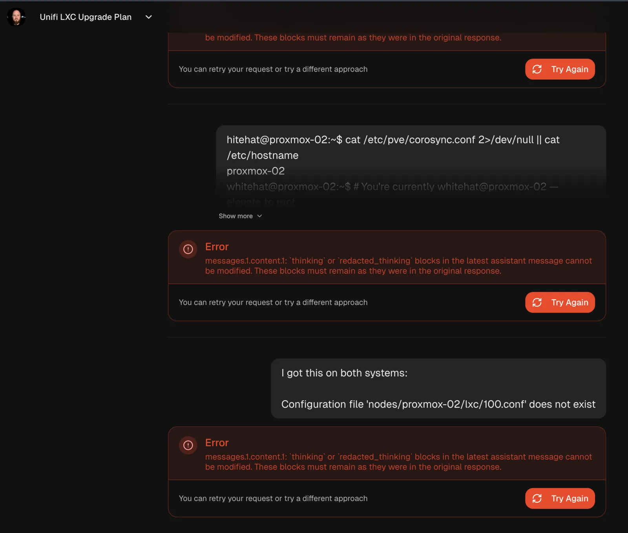
Task: Expand the truncated message with Show more
Action: coord(240,216)
